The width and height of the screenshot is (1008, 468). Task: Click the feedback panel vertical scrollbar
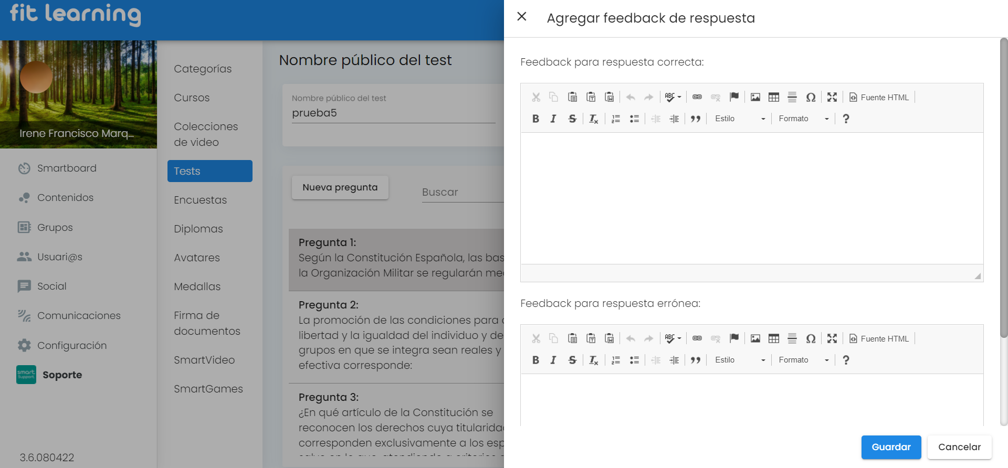click(1003, 189)
